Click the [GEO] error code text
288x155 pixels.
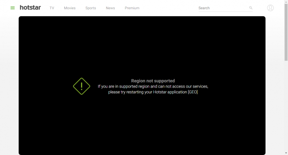(x=193, y=92)
